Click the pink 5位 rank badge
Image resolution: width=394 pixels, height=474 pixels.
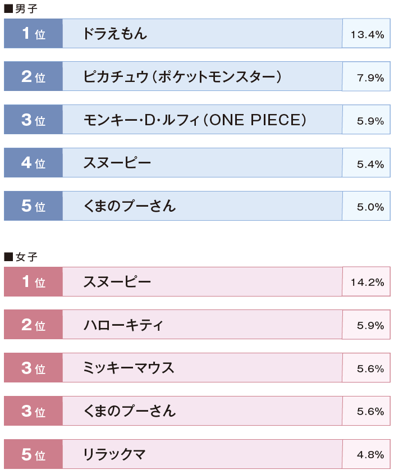pos(33,454)
